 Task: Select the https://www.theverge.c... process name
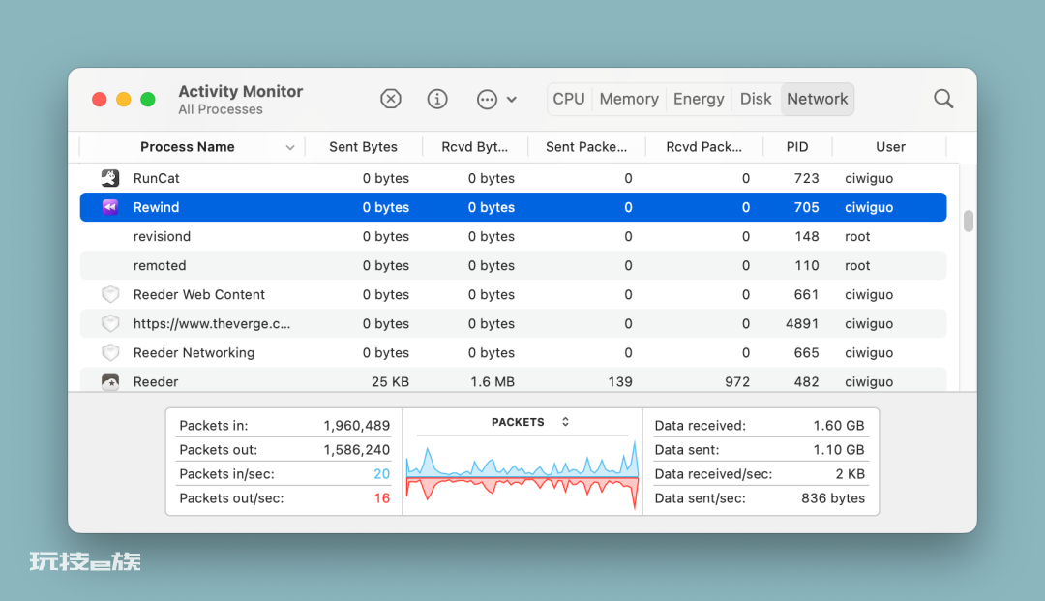point(211,324)
